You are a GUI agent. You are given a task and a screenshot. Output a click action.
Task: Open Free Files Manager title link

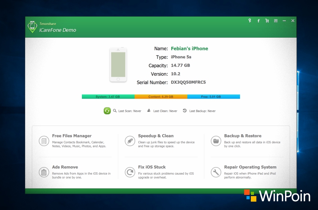pyautogui.click(x=72, y=136)
